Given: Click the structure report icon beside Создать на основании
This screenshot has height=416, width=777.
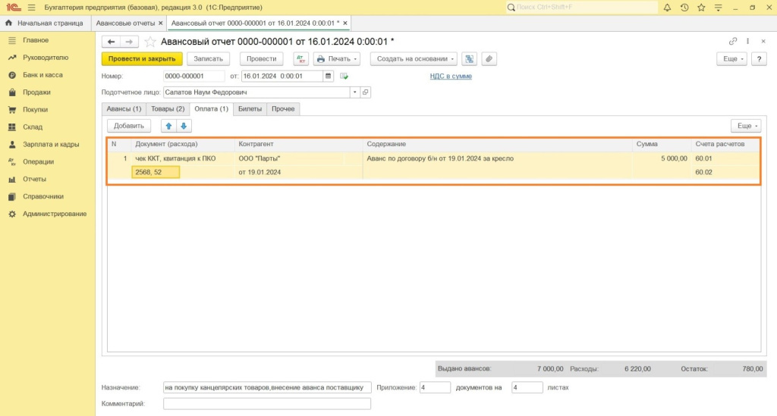Looking at the screenshot, I should tap(470, 59).
